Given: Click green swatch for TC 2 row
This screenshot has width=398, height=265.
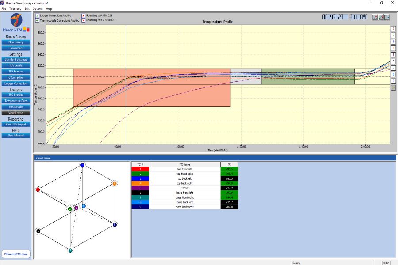Looking at the screenshot, I should tap(140, 174).
